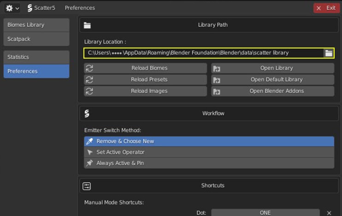The image size is (342, 216).
Task: Click folder icon beside Open Library
Action: [217, 69]
